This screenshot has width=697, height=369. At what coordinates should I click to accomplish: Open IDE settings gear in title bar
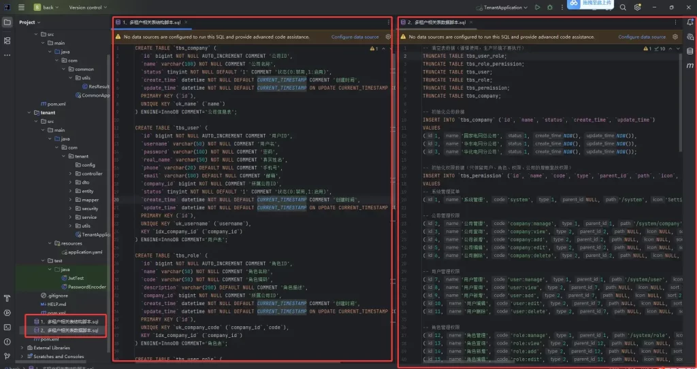[x=638, y=7]
